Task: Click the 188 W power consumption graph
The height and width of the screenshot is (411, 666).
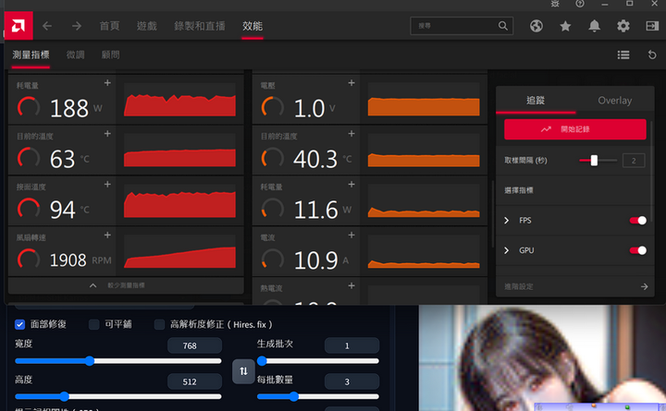Action: click(179, 100)
